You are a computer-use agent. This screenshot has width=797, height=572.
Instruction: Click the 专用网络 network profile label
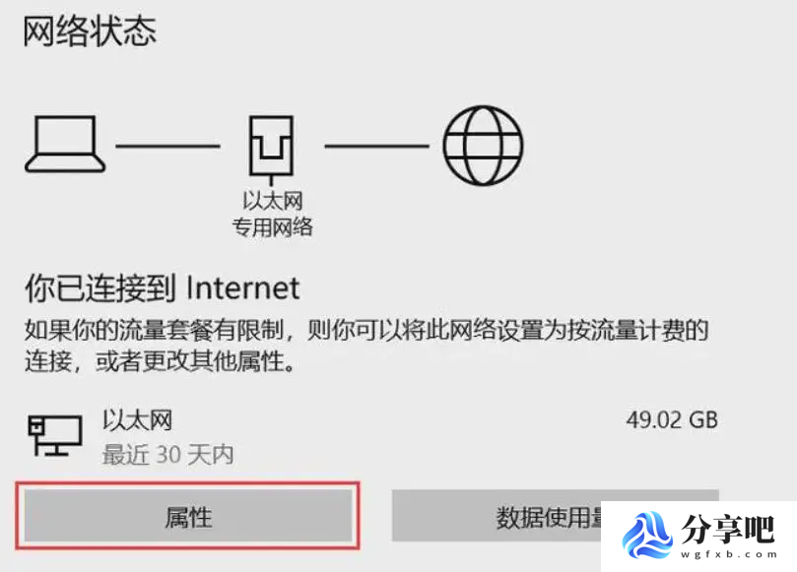click(x=273, y=226)
